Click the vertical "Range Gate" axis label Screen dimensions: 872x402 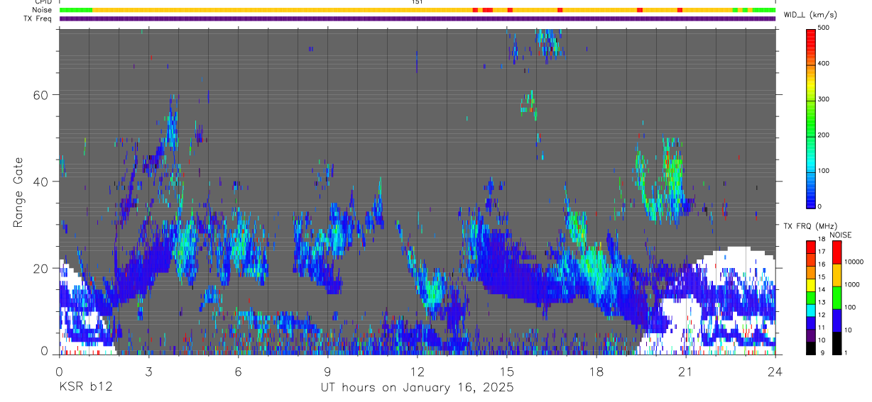tap(18, 192)
